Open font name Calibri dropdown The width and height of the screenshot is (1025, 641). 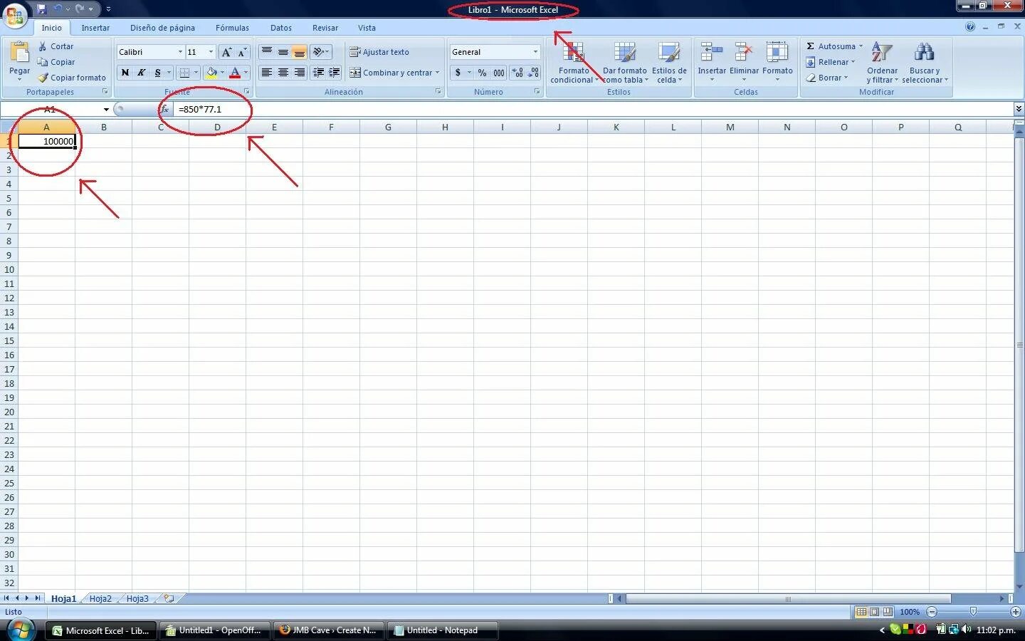point(180,52)
